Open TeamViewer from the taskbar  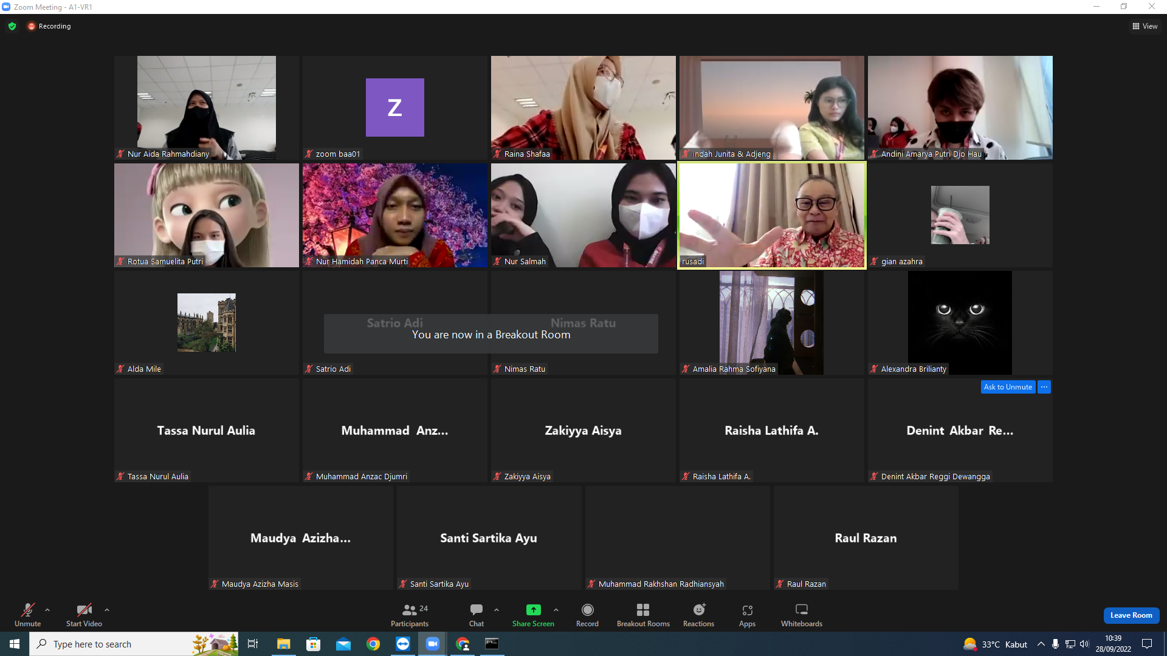click(403, 644)
